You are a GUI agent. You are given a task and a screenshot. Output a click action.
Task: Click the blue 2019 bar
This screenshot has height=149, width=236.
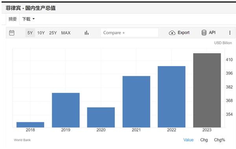[66, 110]
